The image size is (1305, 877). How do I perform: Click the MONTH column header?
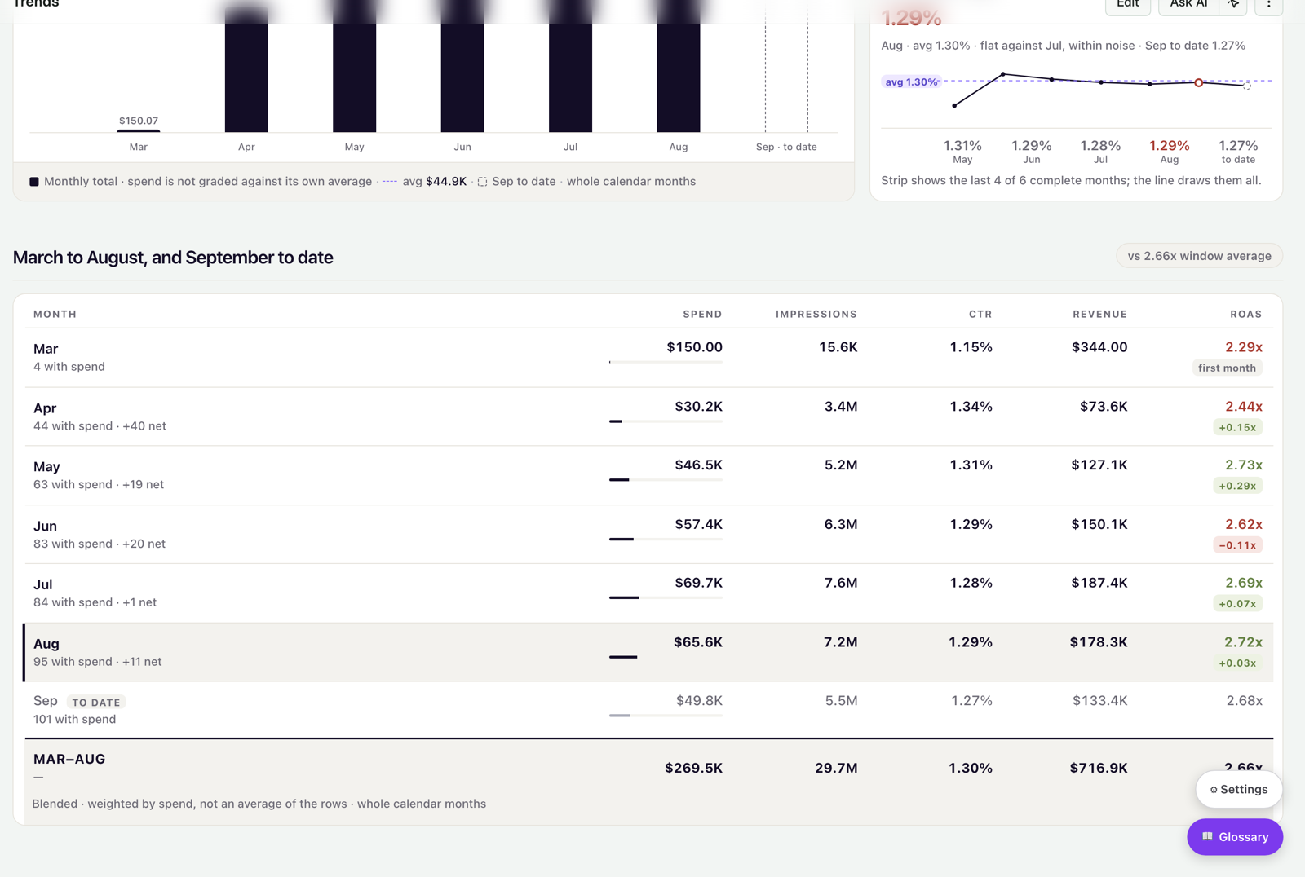[x=55, y=314]
